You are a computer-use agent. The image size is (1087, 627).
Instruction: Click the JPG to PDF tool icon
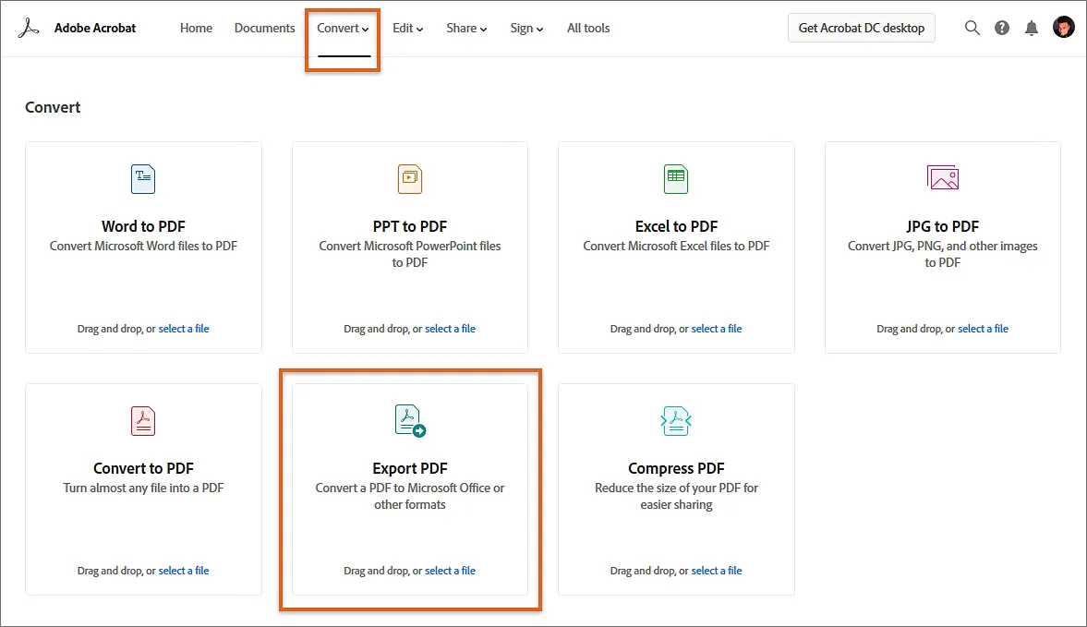942,178
